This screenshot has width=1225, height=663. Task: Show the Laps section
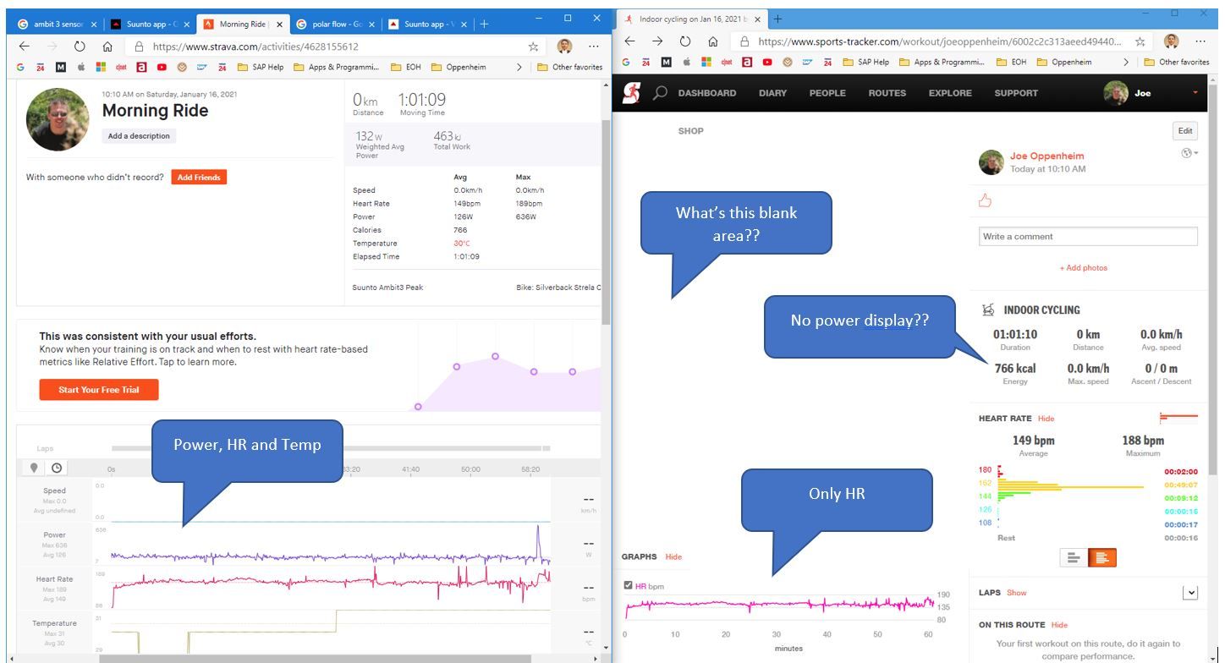pos(1016,593)
